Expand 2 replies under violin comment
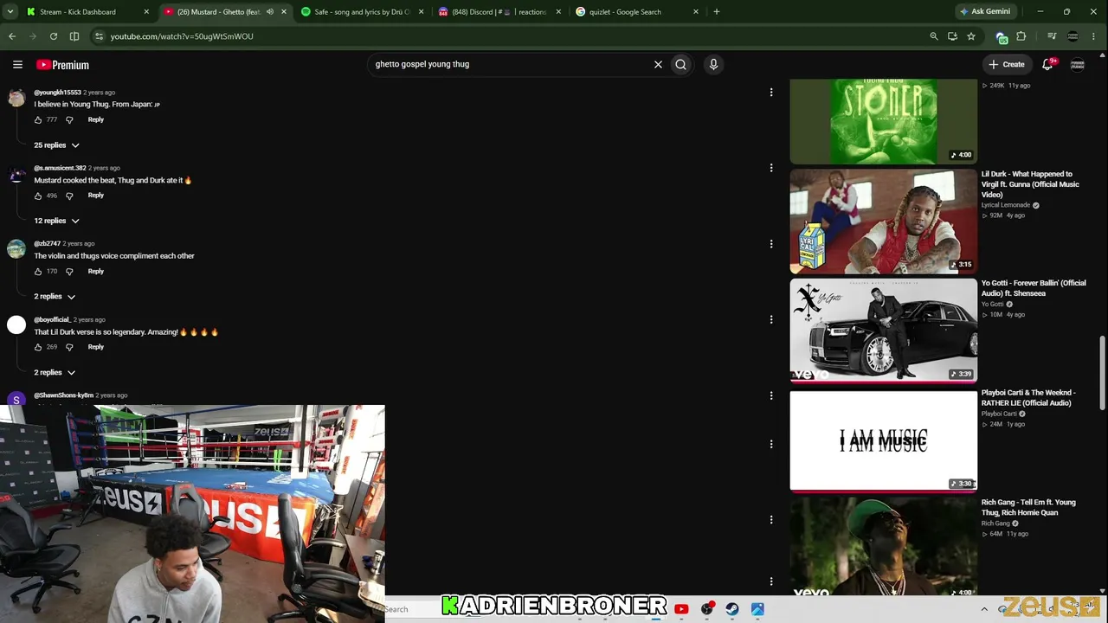Image resolution: width=1108 pixels, height=623 pixels. pyautogui.click(x=55, y=297)
